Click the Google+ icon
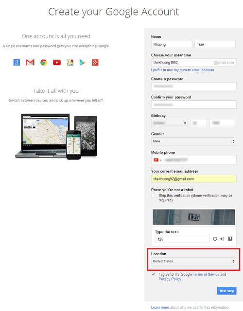Image resolution: width=243 pixels, height=311 pixels. [95, 63]
